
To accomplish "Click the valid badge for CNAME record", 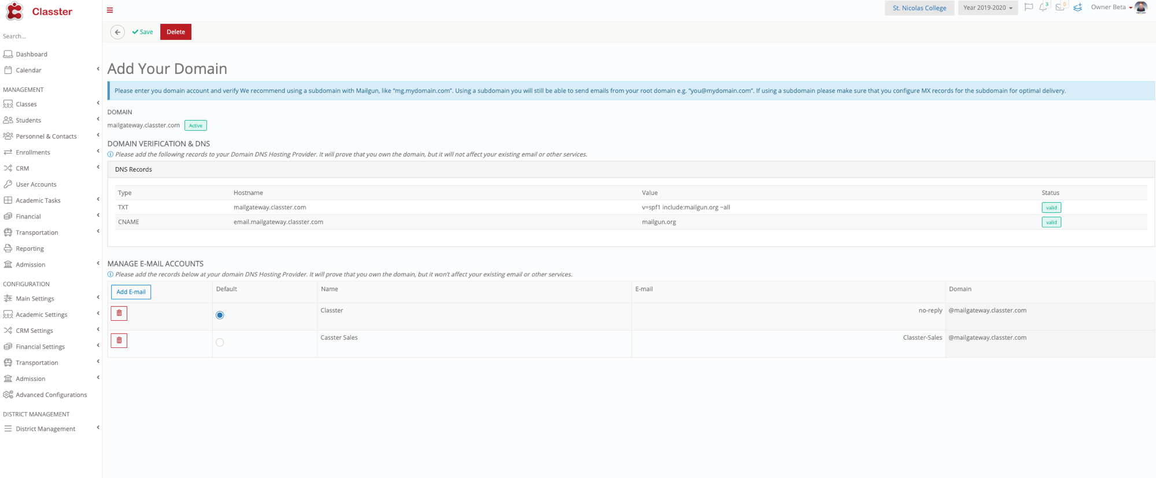I will tap(1051, 222).
